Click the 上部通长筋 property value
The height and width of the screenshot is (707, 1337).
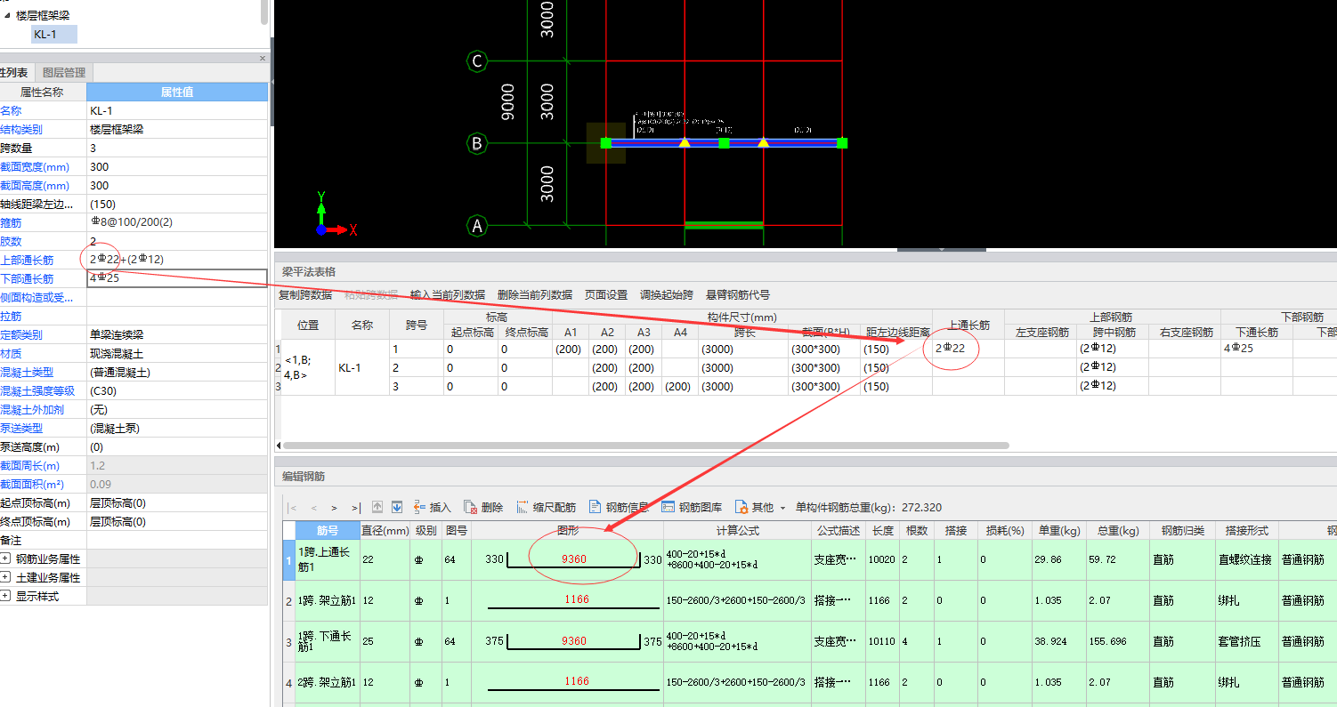(x=177, y=260)
